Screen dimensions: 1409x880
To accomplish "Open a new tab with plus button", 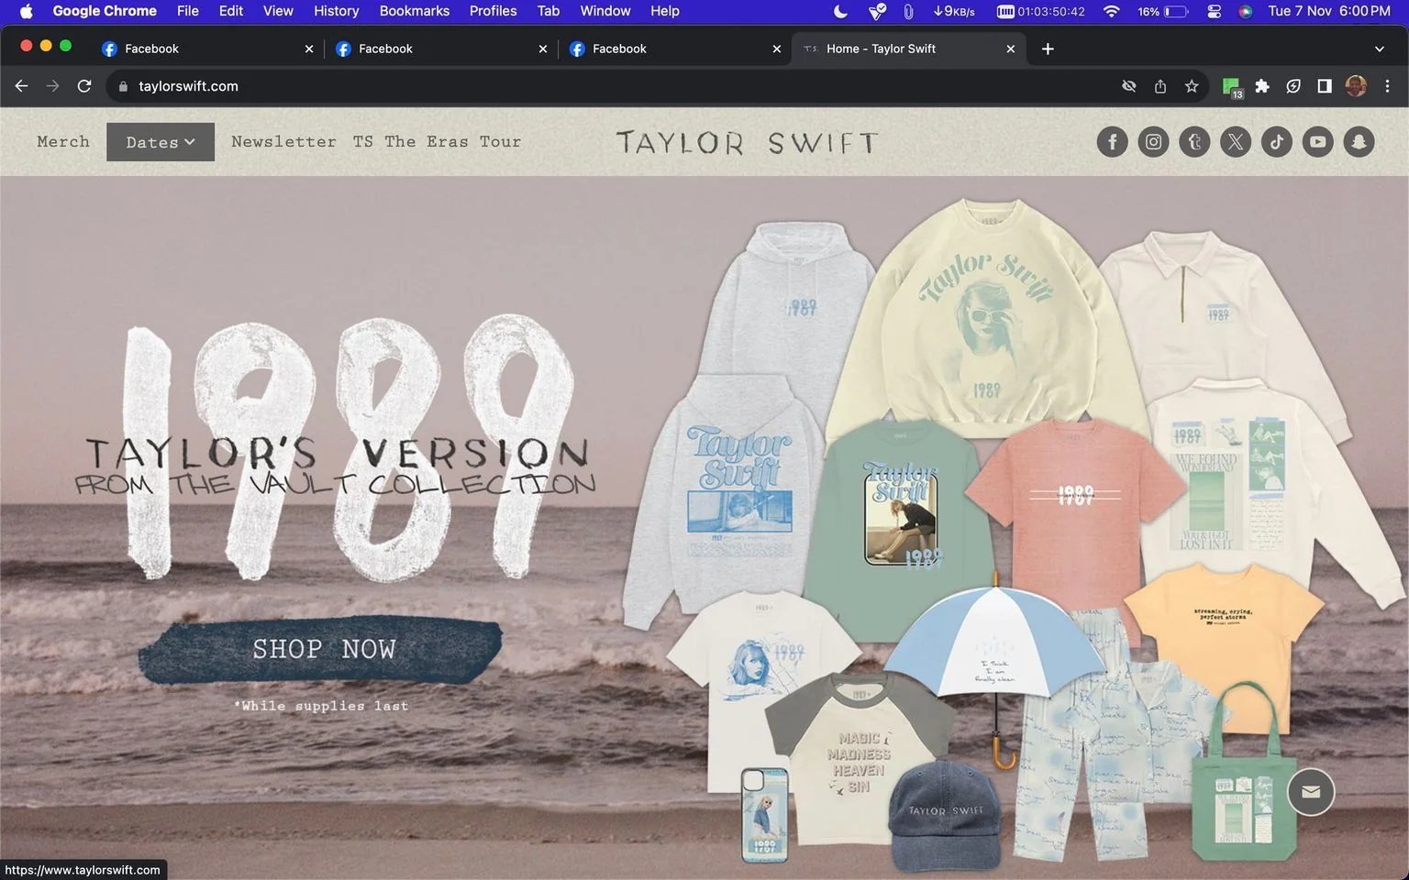I will pyautogui.click(x=1048, y=49).
